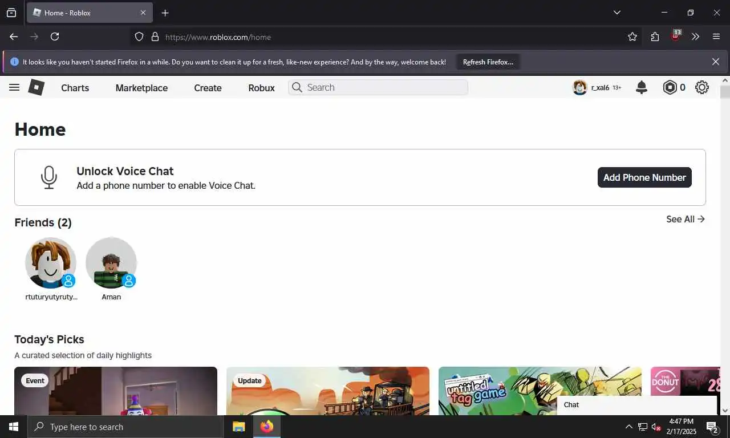Open a new browser tab
Image resolution: width=730 pixels, height=438 pixels.
pos(165,13)
